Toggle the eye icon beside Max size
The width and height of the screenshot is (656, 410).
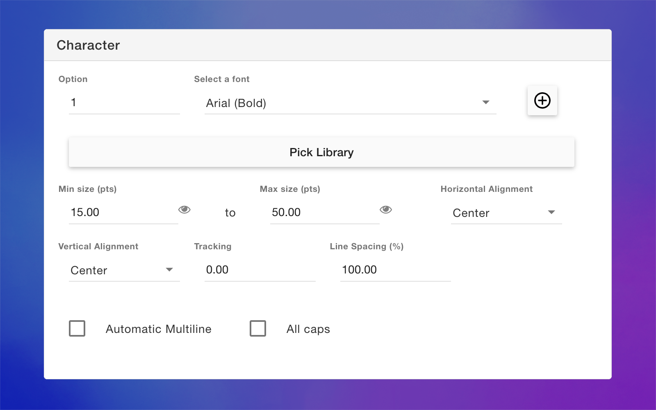click(x=385, y=210)
